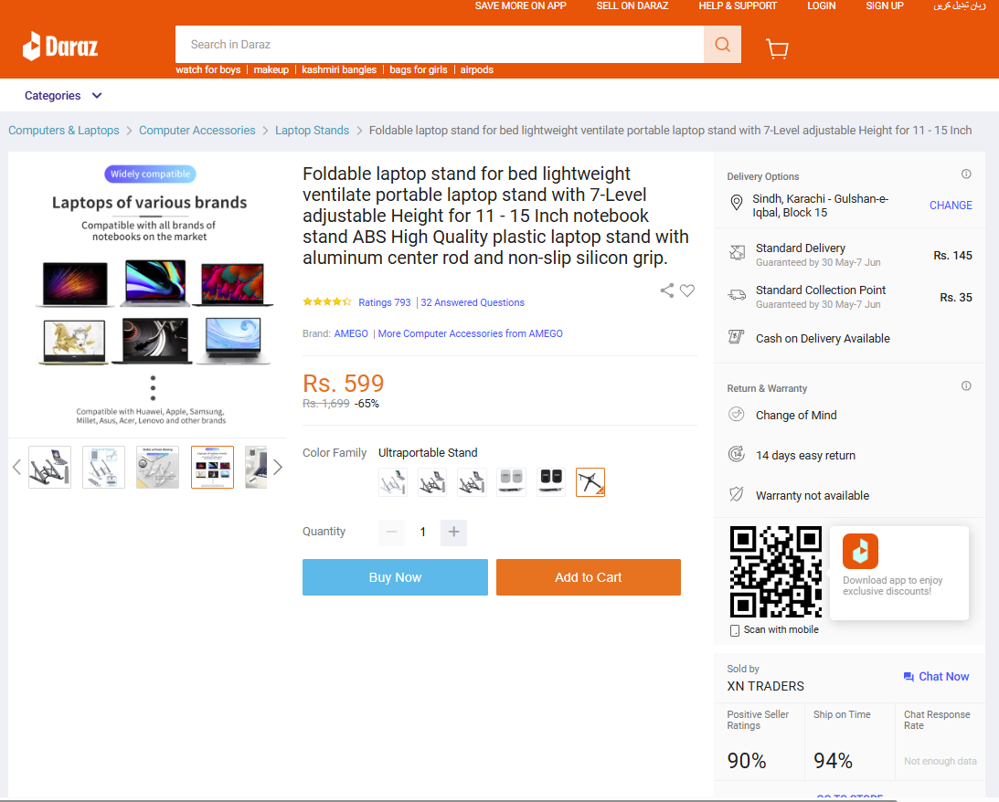Click the Buy Now button
This screenshot has height=802, width=999.
point(395,577)
